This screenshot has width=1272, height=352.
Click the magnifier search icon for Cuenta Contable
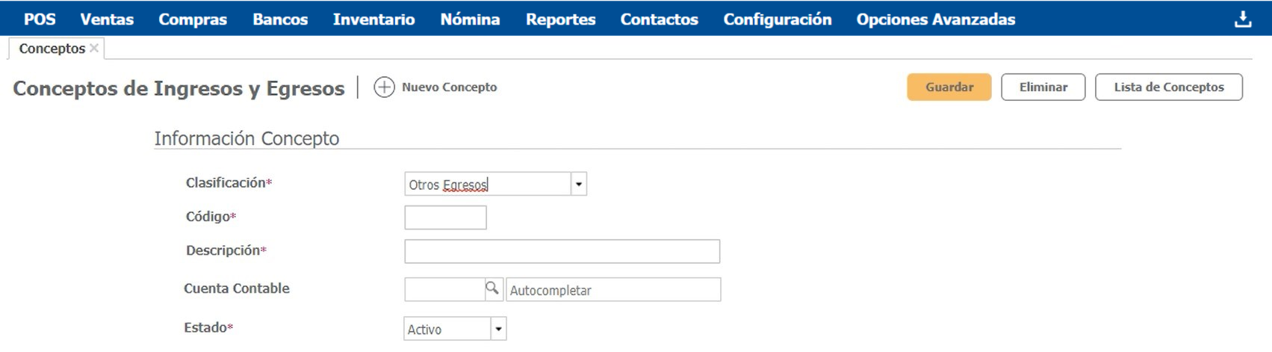(492, 288)
